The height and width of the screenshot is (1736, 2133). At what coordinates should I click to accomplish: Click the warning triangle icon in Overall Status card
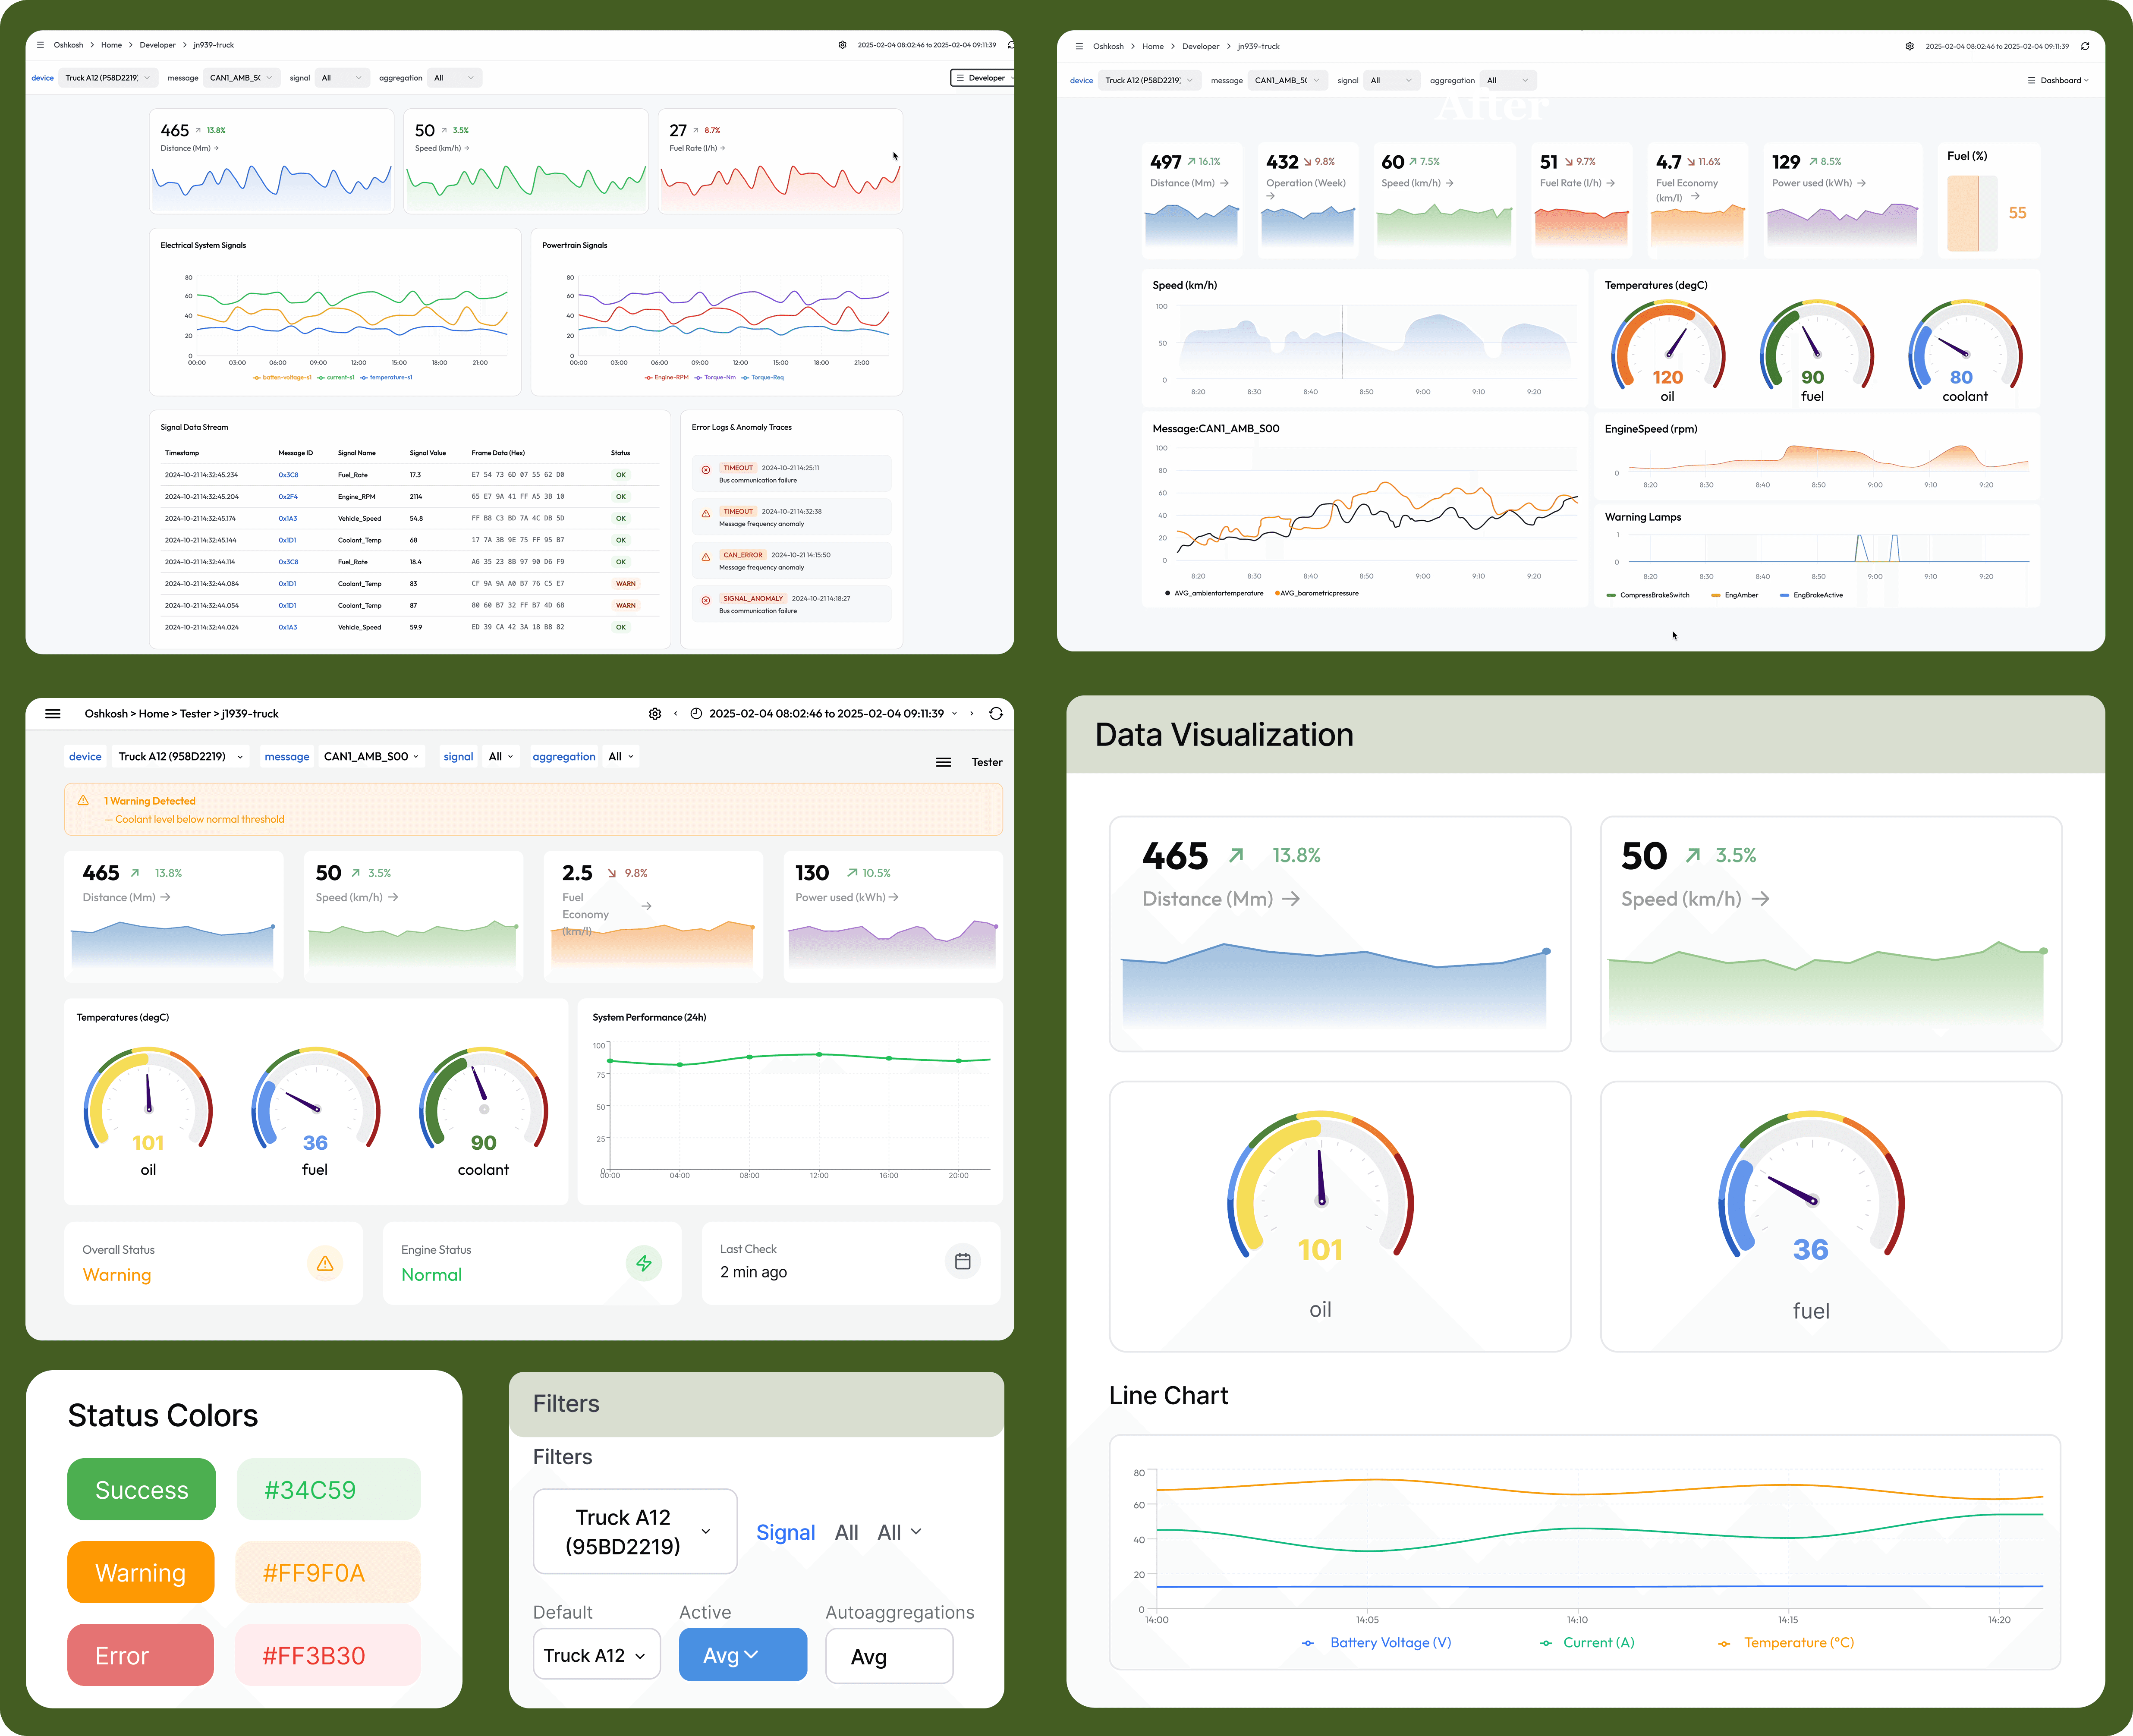pyautogui.click(x=325, y=1264)
